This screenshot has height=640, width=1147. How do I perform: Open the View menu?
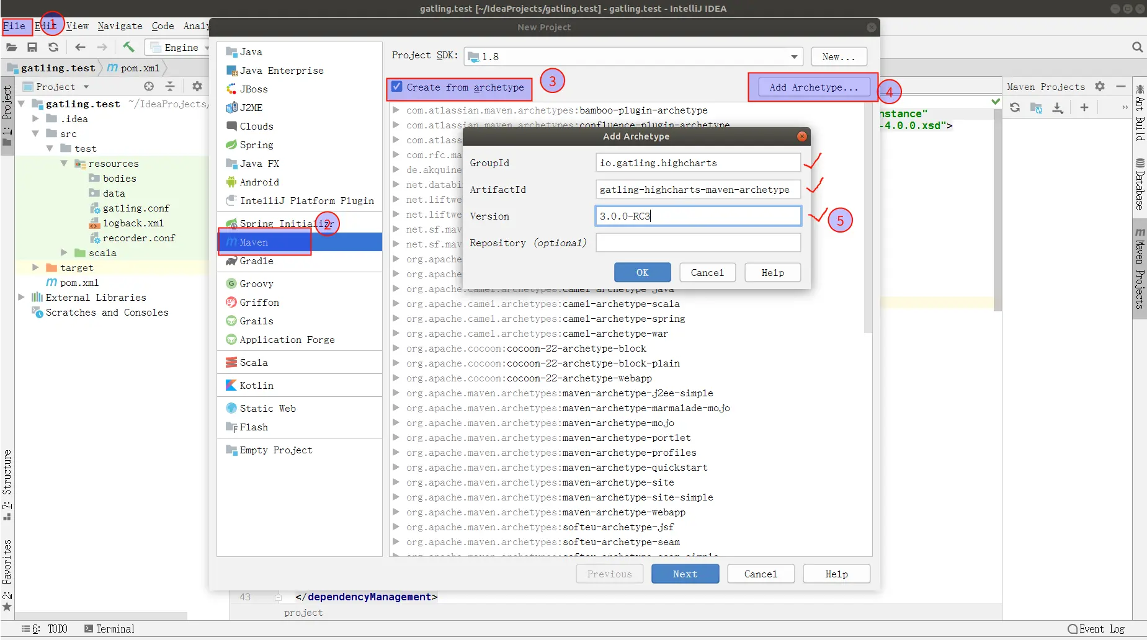pyautogui.click(x=78, y=26)
